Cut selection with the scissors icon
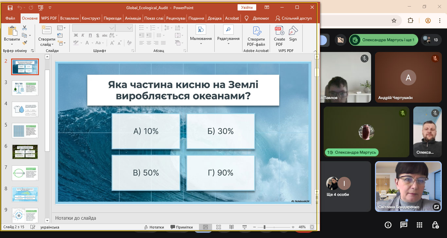This screenshot has height=238, width=447. [x=25, y=28]
